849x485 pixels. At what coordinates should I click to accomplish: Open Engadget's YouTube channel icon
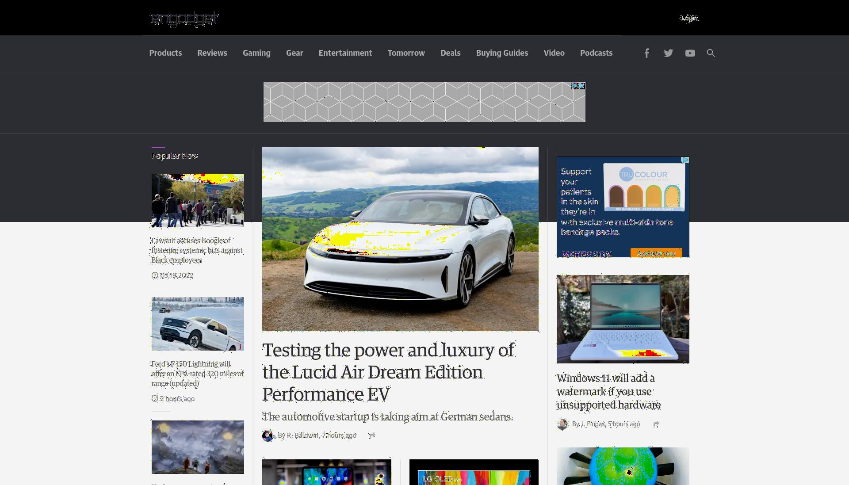[x=690, y=53]
